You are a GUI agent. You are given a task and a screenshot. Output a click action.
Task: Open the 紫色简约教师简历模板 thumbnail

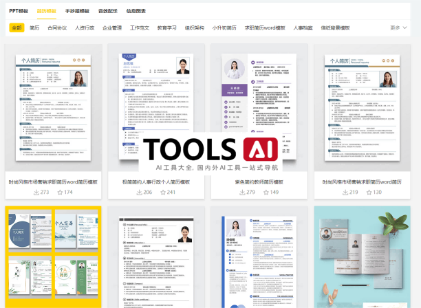[259, 110]
